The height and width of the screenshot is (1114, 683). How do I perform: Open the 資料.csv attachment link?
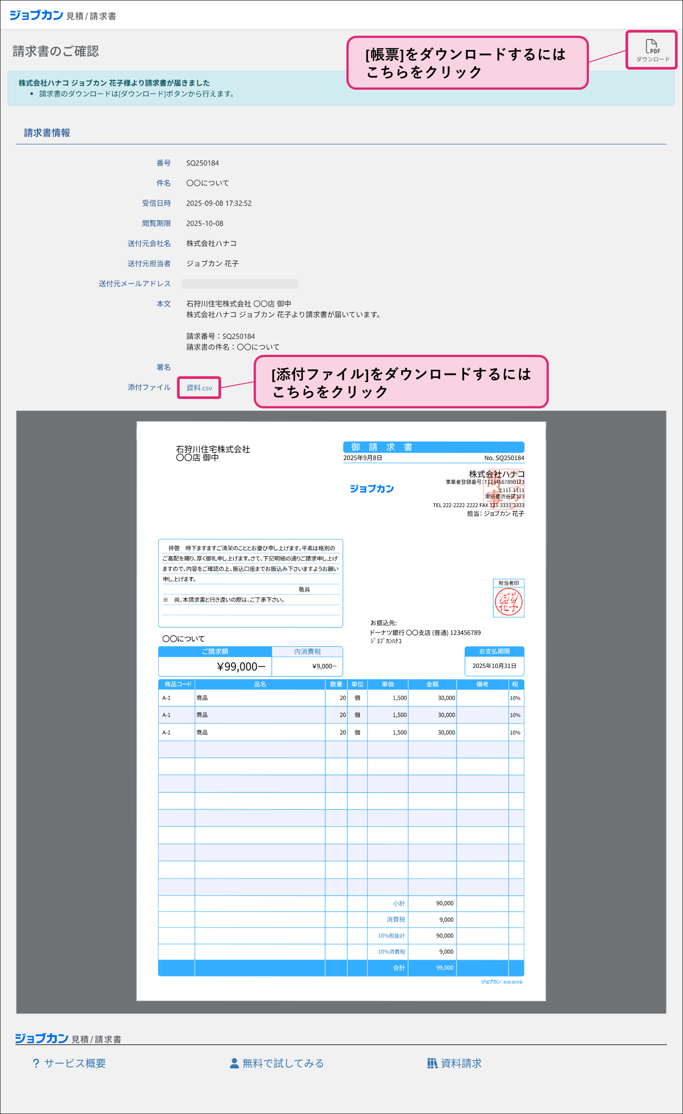[x=199, y=387]
